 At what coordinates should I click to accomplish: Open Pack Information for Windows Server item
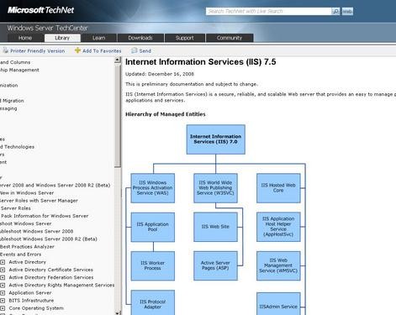coord(45,216)
